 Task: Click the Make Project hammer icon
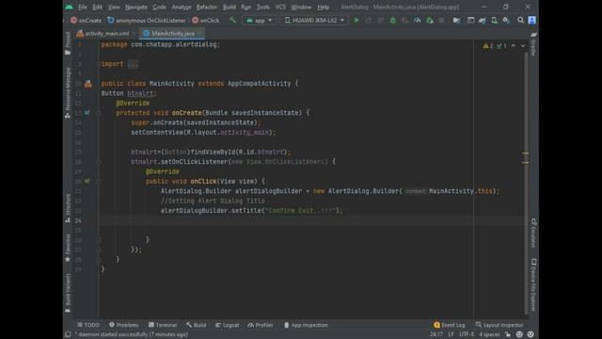(x=232, y=20)
